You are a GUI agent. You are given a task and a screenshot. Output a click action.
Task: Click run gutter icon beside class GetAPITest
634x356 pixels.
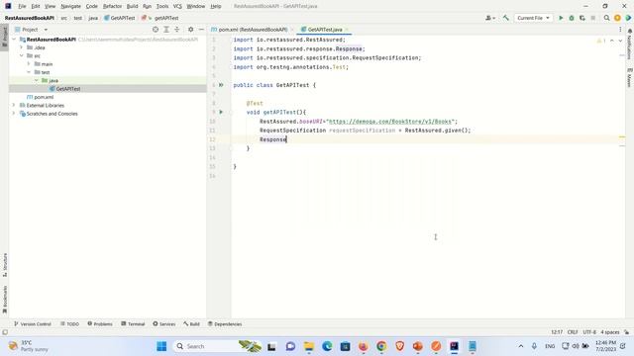pyautogui.click(x=221, y=85)
